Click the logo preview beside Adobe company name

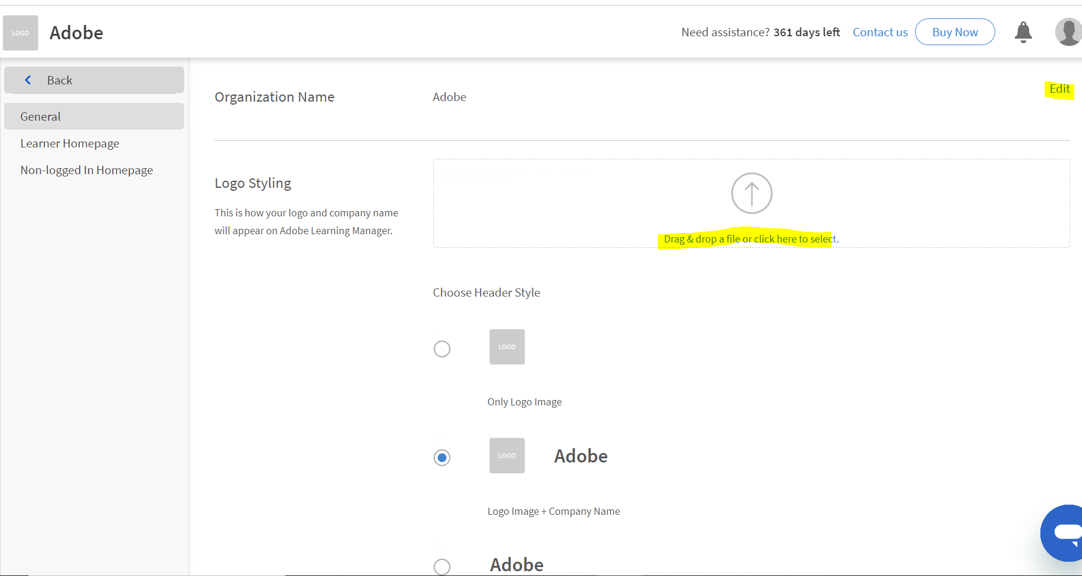(x=507, y=455)
